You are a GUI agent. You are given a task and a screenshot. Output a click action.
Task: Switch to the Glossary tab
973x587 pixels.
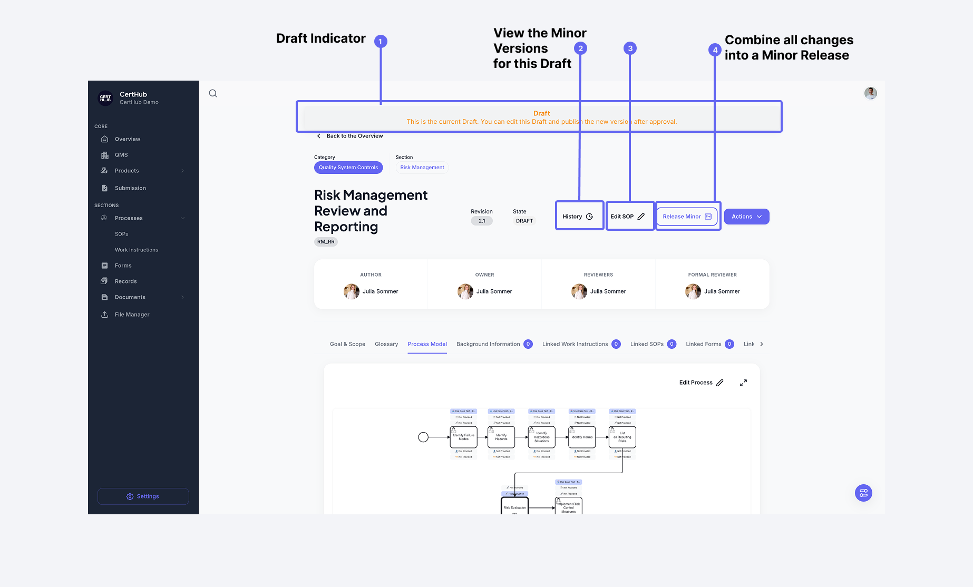386,344
